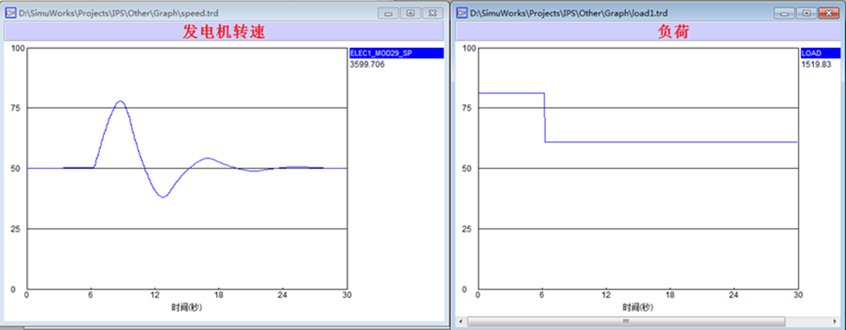Select the ELEC1_MOD29_SP legend entry
Image resolution: width=846 pixels, height=330 pixels.
coord(396,53)
